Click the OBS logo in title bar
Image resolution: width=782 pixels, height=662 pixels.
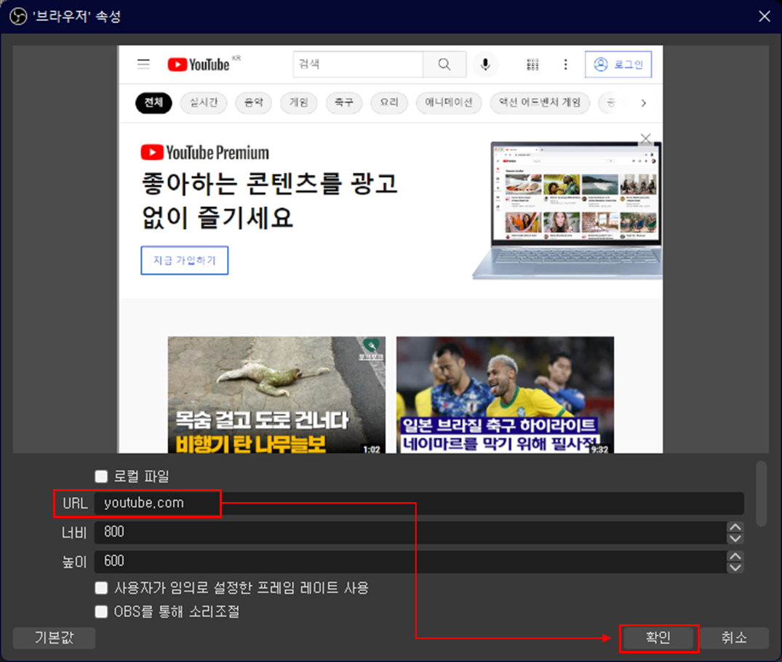point(18,17)
